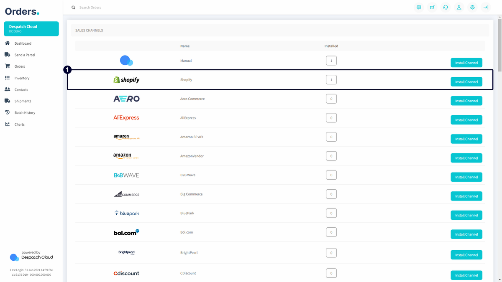Click the search magnifier icon

coord(74,8)
